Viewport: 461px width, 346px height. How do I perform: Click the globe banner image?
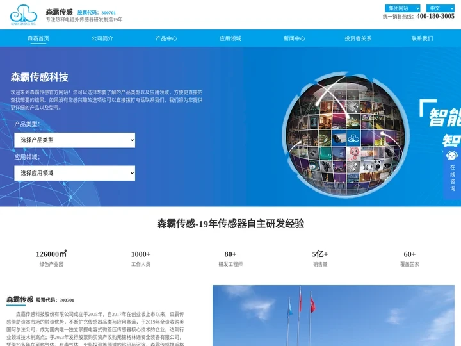coord(346,135)
